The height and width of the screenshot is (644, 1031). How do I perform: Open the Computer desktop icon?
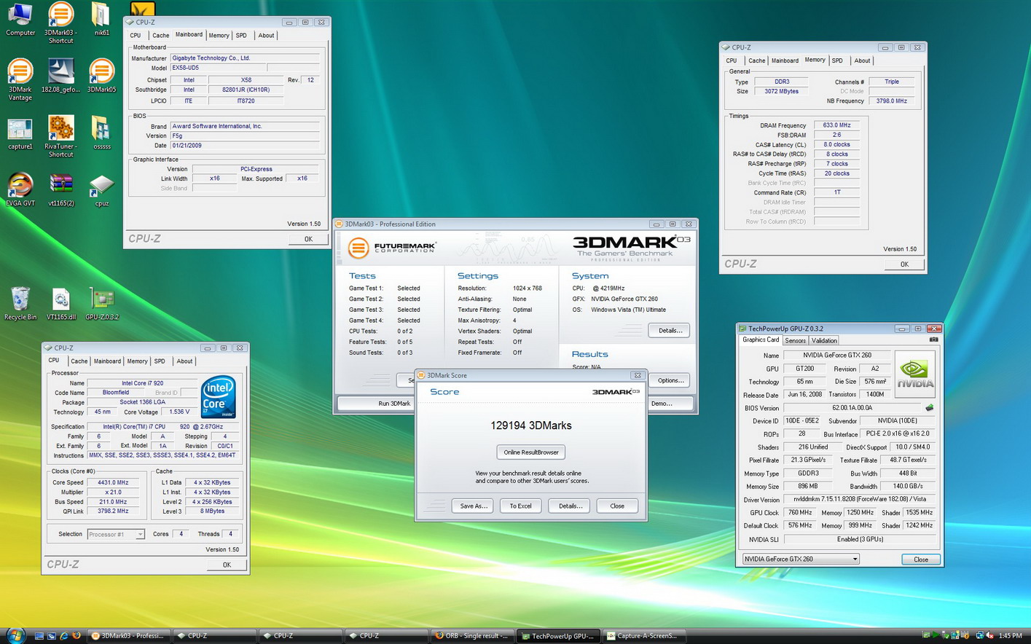[x=20, y=20]
